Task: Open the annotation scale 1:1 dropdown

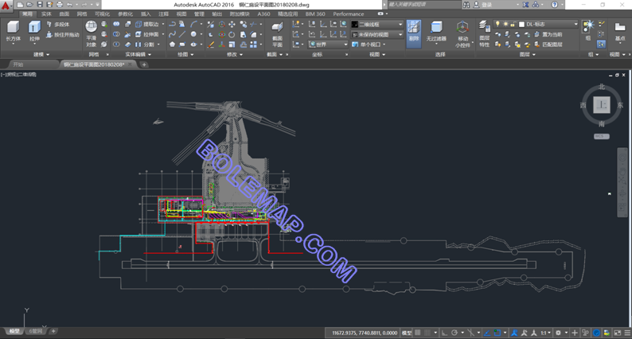Action: tap(546, 333)
